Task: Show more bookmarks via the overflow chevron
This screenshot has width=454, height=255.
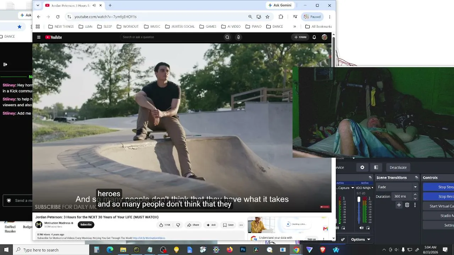Action: click(x=294, y=27)
